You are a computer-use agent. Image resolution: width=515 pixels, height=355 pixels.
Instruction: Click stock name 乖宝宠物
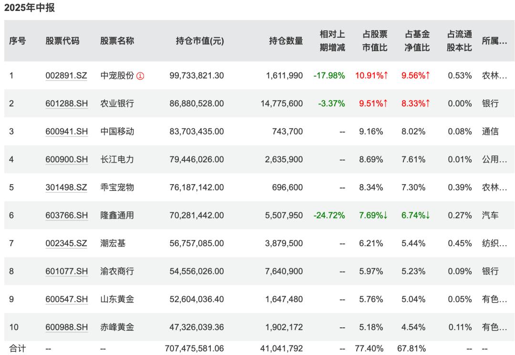pos(117,188)
